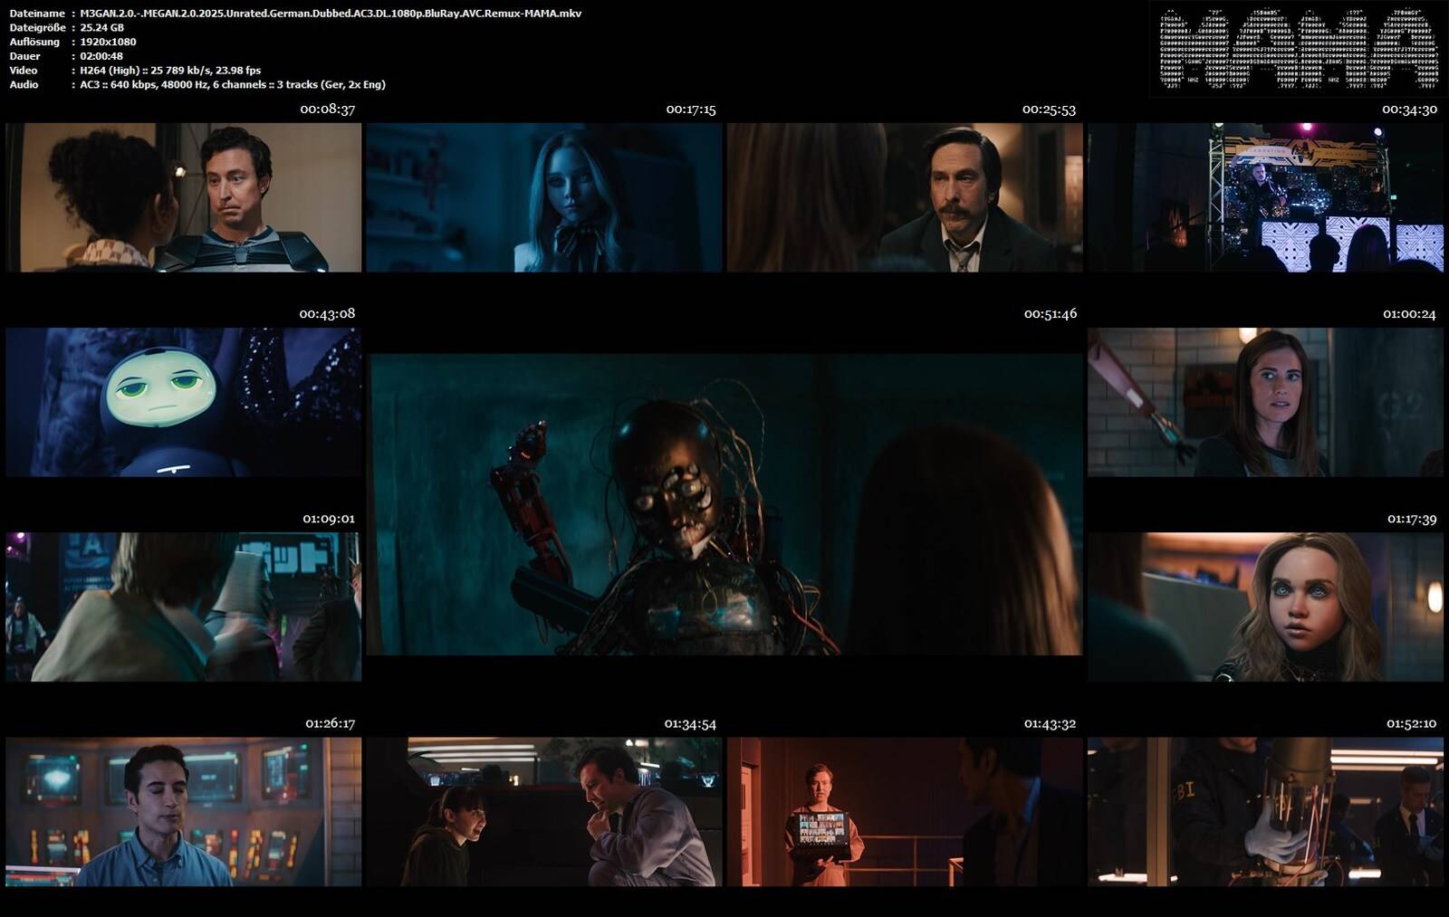Click the brunette woman thumbnail at 01:00:24
This screenshot has height=917, width=1449.
pos(1265,402)
